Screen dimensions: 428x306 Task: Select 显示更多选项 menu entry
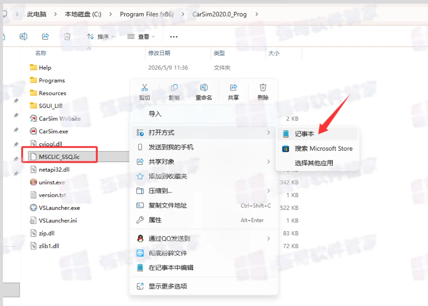(204, 286)
